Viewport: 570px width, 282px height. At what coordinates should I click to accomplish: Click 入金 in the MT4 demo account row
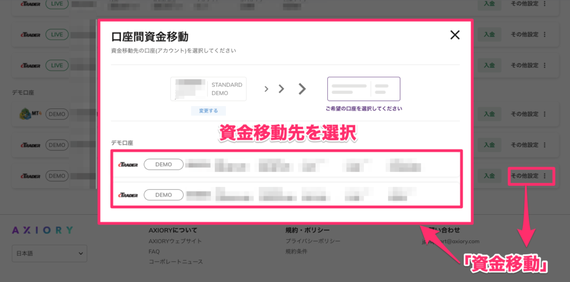click(x=489, y=113)
